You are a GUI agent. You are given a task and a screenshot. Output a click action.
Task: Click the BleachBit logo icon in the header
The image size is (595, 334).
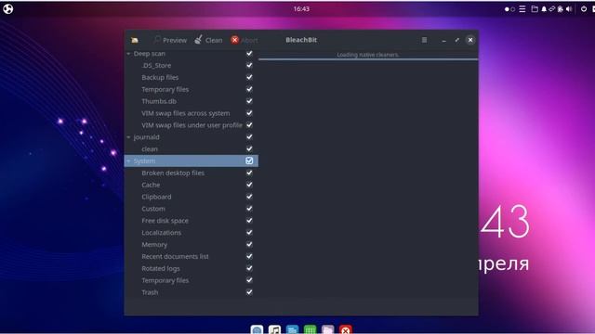pos(135,40)
